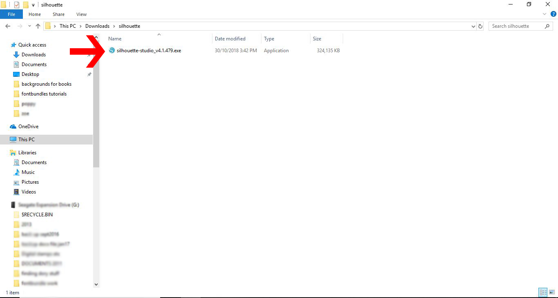
Task: Click the Silhouette Studio application icon in the file row
Action: click(112, 51)
